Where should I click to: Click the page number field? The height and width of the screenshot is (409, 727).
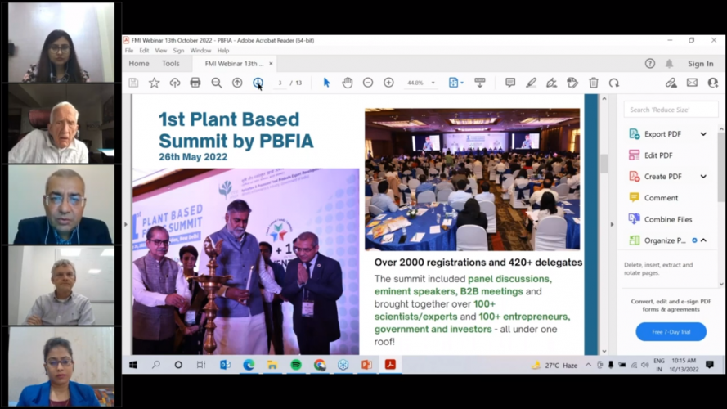[280, 83]
